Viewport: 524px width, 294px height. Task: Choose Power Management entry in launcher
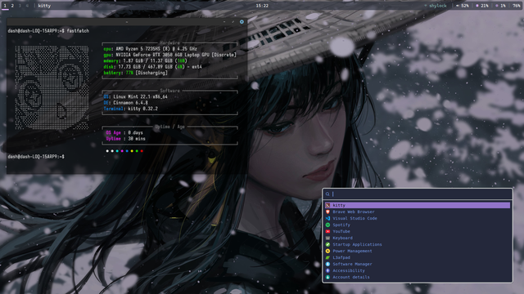[418, 251]
